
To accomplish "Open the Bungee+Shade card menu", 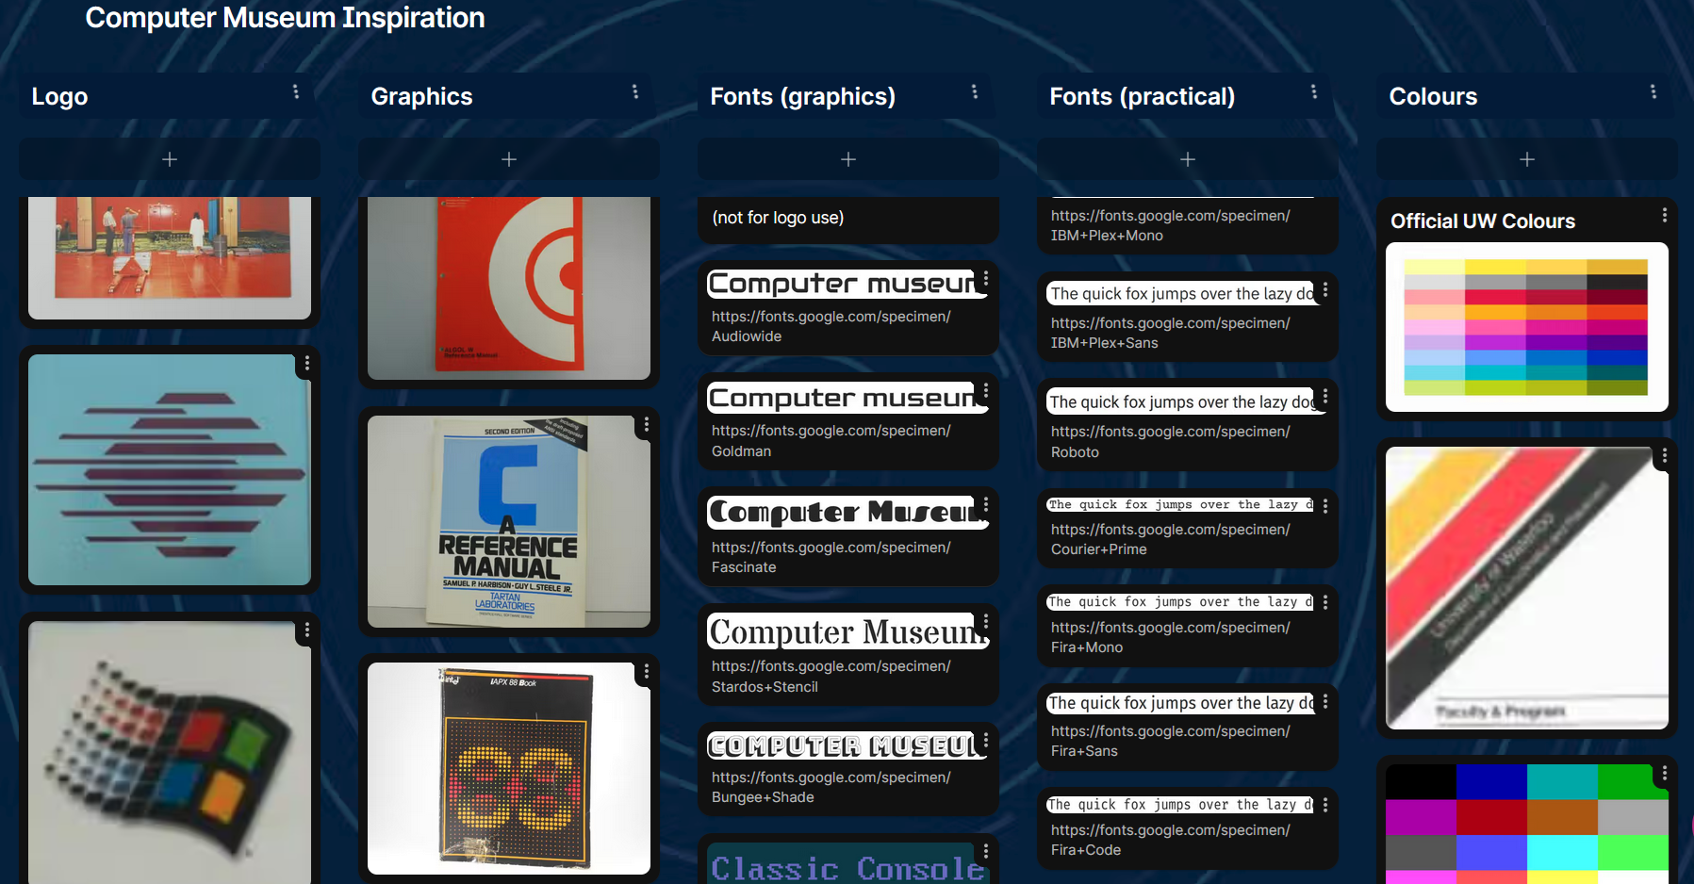I will pyautogui.click(x=985, y=739).
